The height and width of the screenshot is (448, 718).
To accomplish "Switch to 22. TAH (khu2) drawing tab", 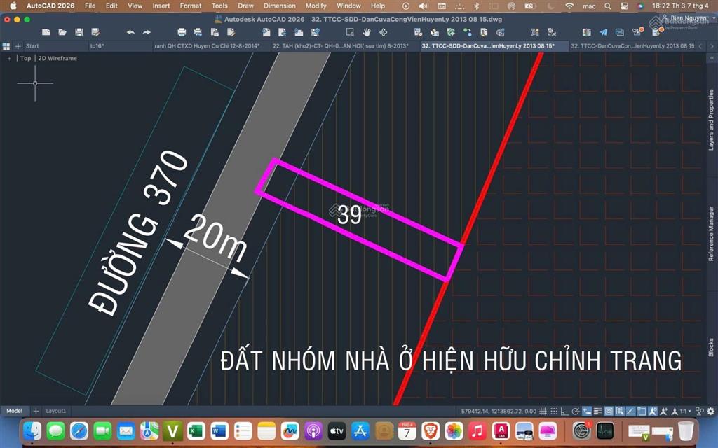I will 344,46.
